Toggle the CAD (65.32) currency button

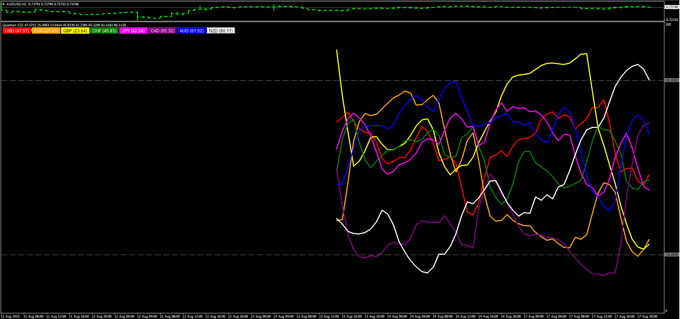(162, 31)
